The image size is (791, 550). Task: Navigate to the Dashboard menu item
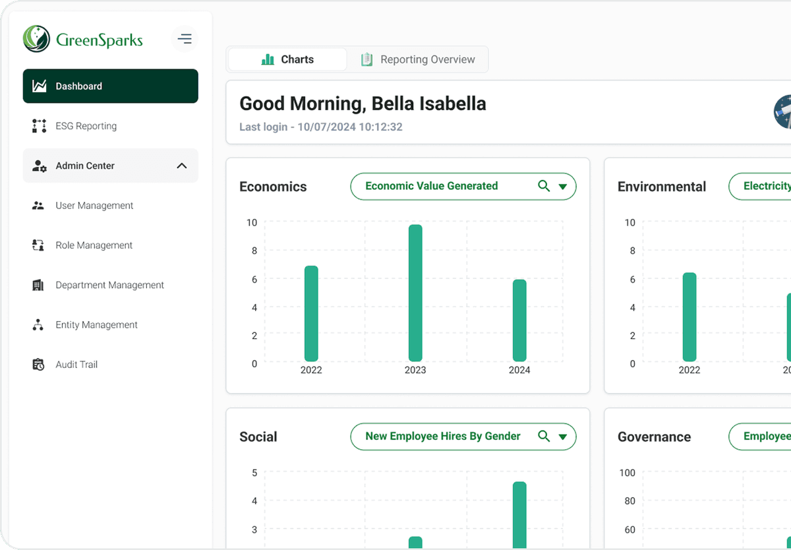(x=79, y=86)
